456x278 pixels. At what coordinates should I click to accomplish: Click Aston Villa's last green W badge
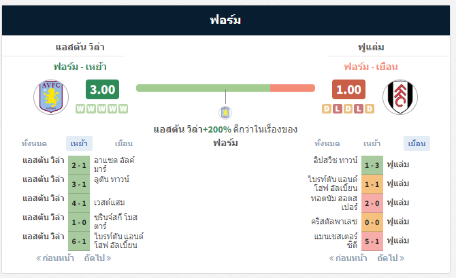[x=123, y=109]
